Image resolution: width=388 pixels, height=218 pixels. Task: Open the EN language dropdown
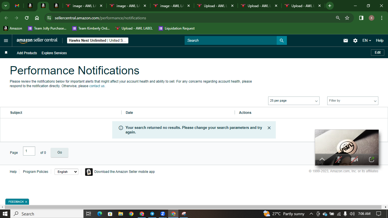367,41
